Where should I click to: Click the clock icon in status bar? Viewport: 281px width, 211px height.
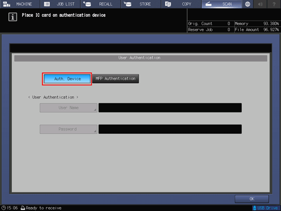[x=4, y=208]
